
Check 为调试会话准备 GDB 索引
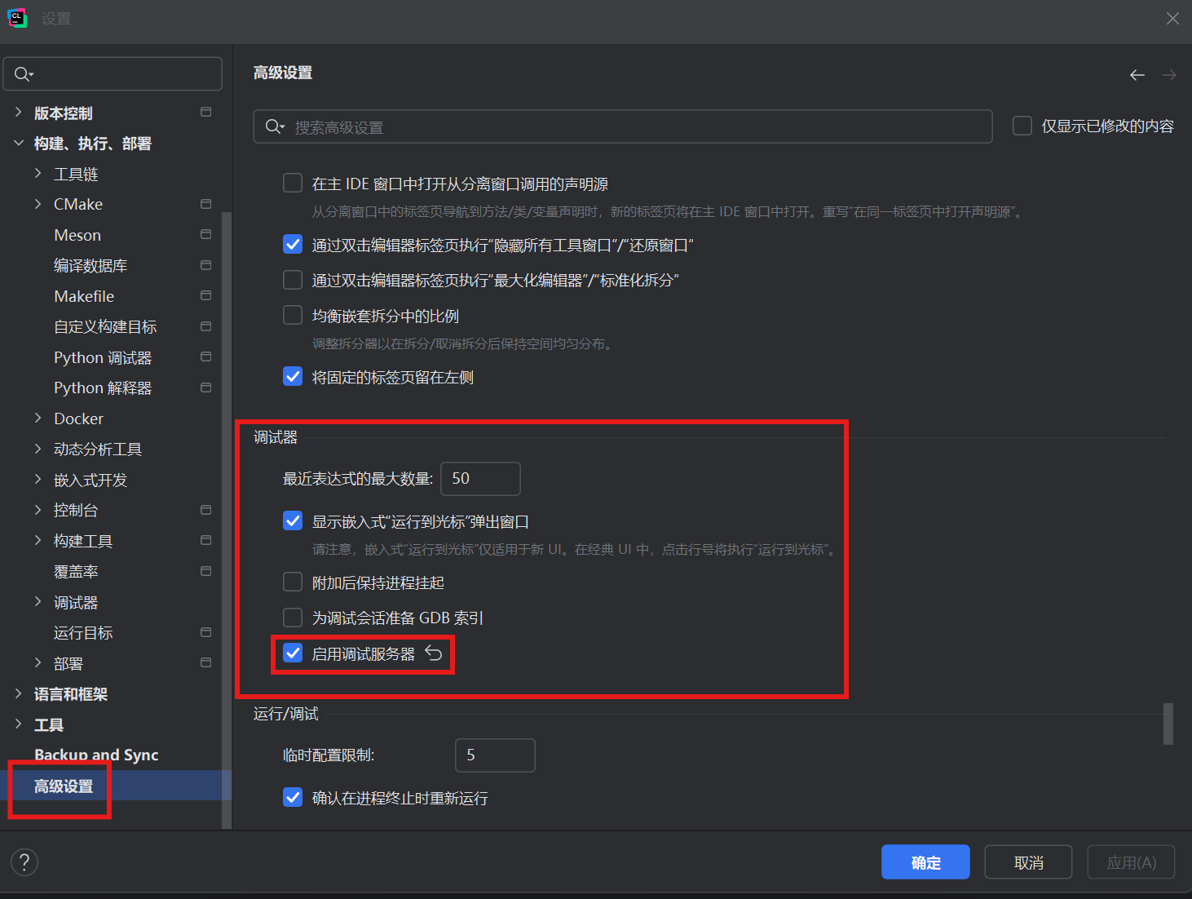293,617
